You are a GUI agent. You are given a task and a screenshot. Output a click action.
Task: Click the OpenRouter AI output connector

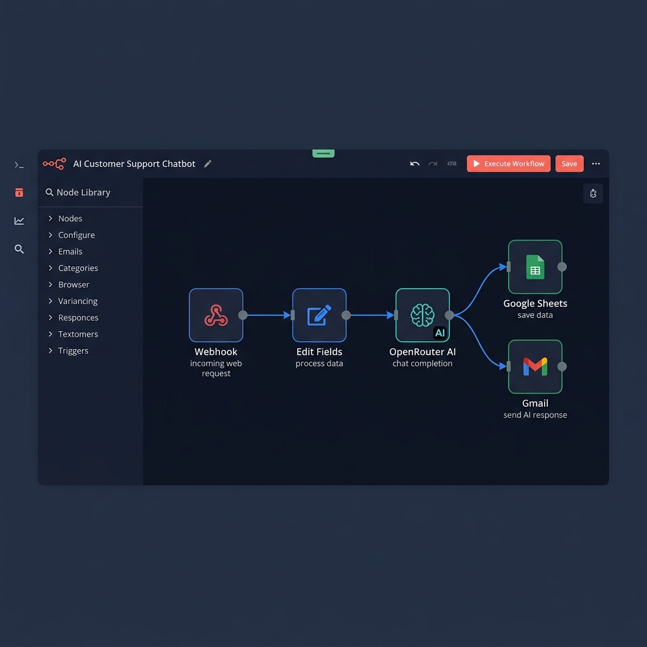point(449,315)
